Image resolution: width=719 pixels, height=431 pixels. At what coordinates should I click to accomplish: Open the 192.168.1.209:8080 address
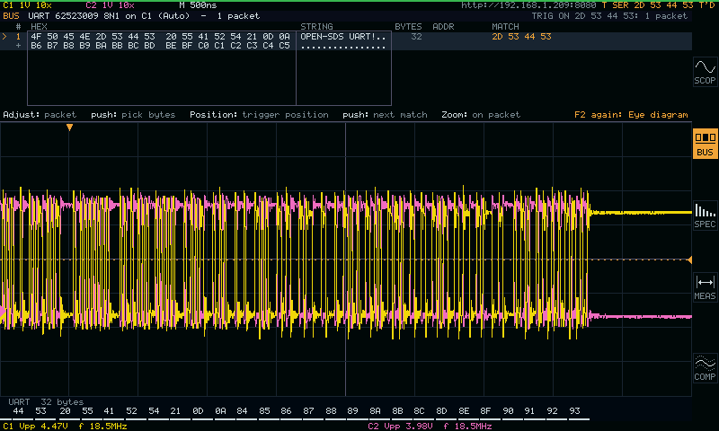pyautogui.click(x=528, y=5)
